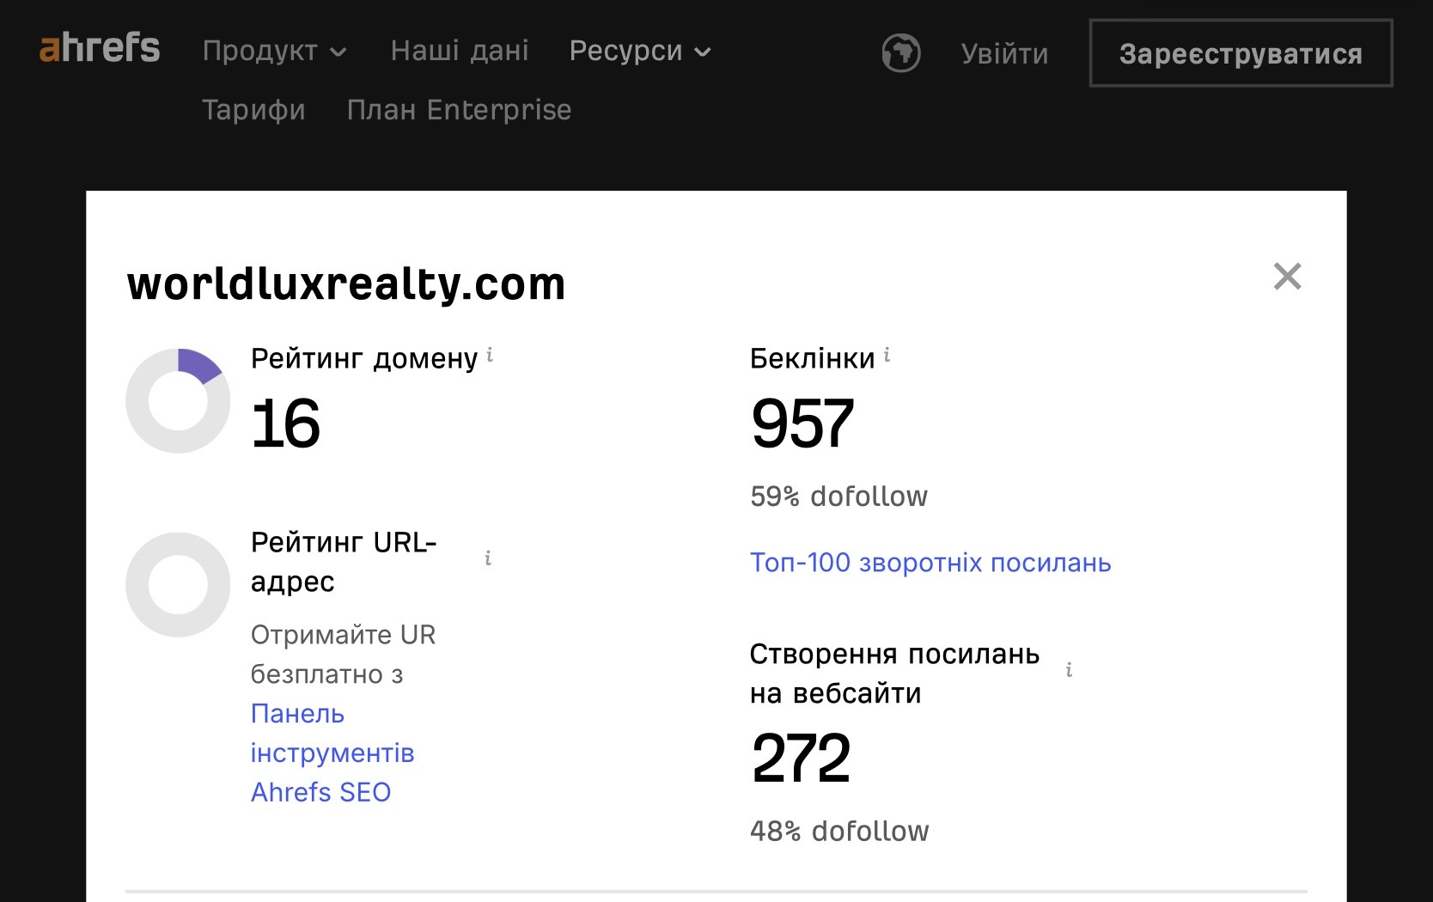1433x902 pixels.
Task: Open Топ-100 зворотніх посилань link
Action: (930, 563)
